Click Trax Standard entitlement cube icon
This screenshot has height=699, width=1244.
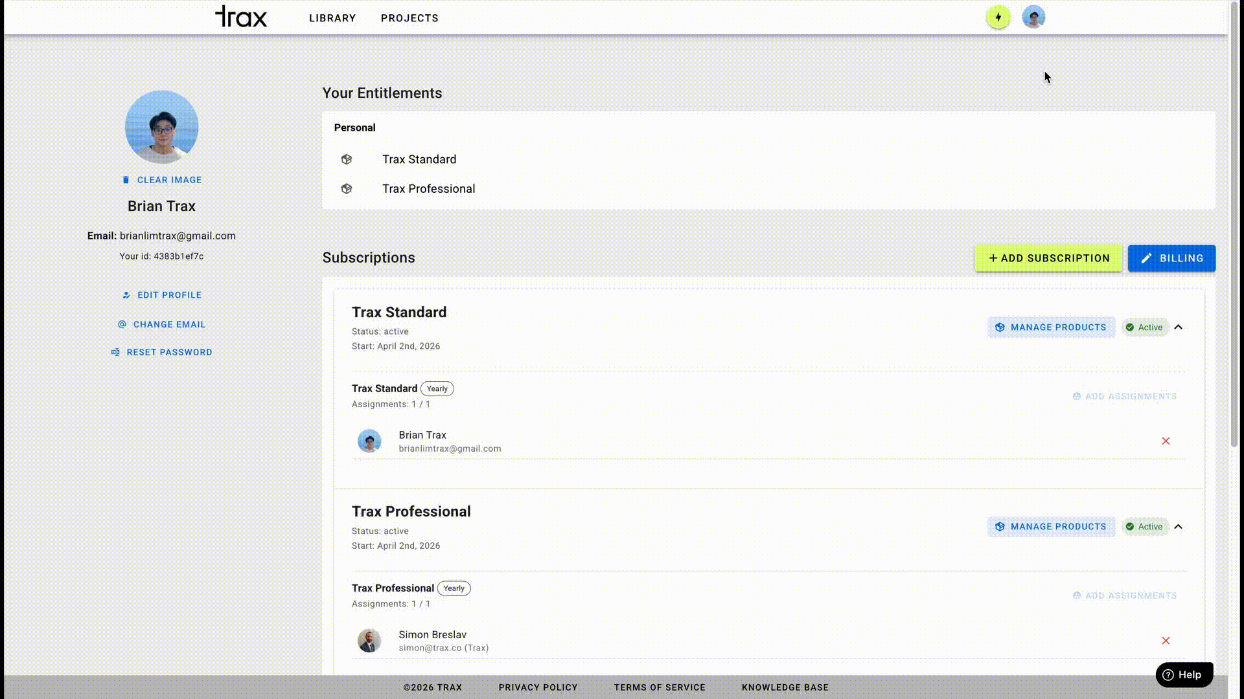tap(347, 159)
